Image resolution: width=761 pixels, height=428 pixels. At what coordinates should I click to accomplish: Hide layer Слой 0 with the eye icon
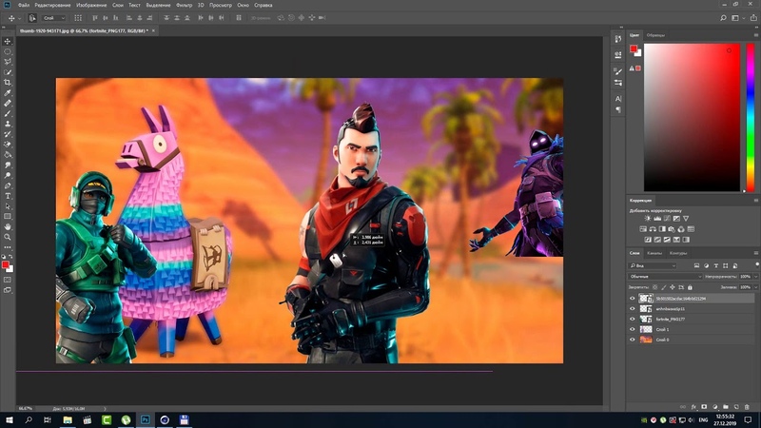click(x=632, y=340)
